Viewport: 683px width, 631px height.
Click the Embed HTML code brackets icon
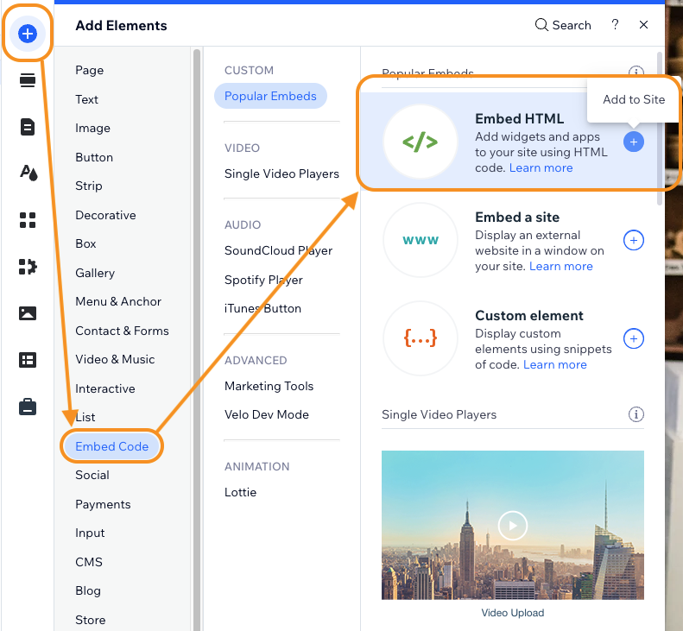(x=421, y=142)
